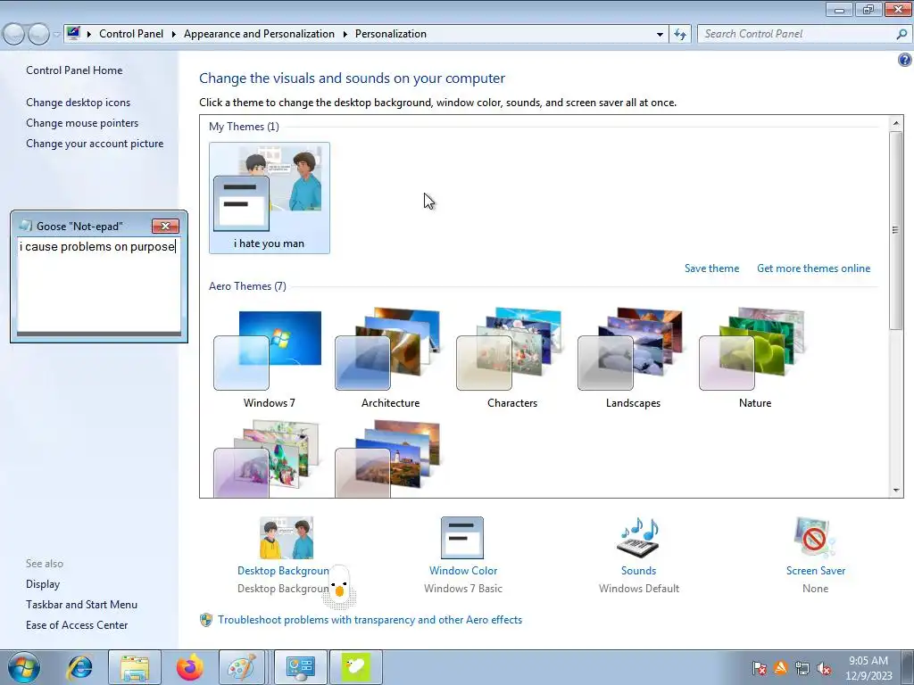Open the Display link under See also

point(43,584)
